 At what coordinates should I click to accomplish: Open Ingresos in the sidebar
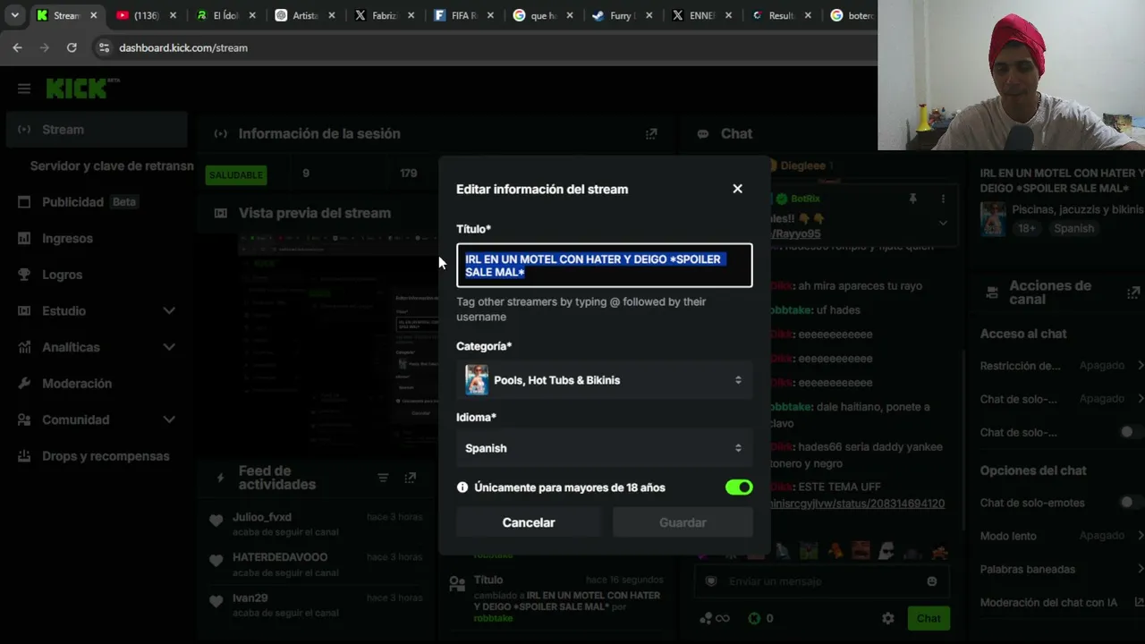tap(97, 239)
